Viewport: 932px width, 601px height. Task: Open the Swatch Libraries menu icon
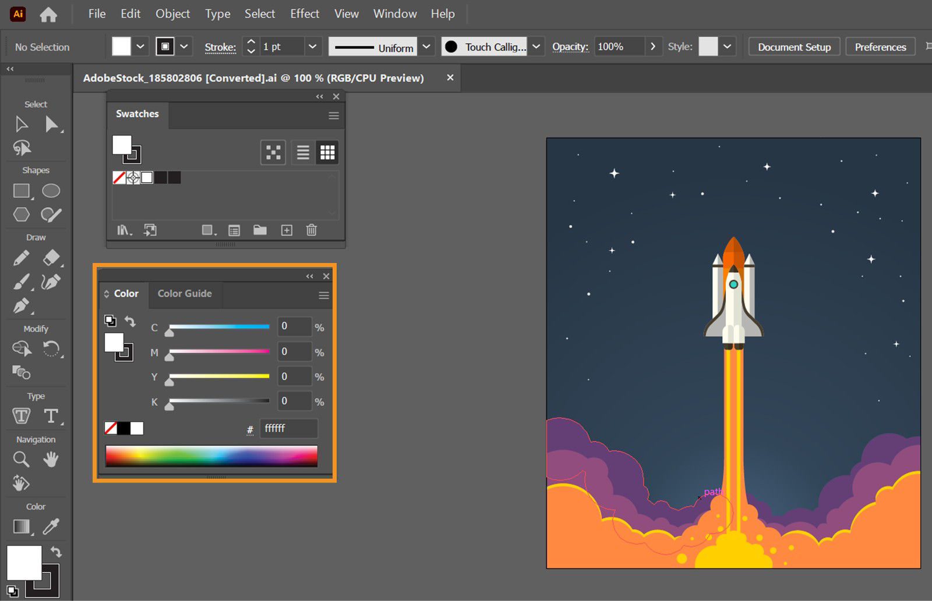point(123,230)
